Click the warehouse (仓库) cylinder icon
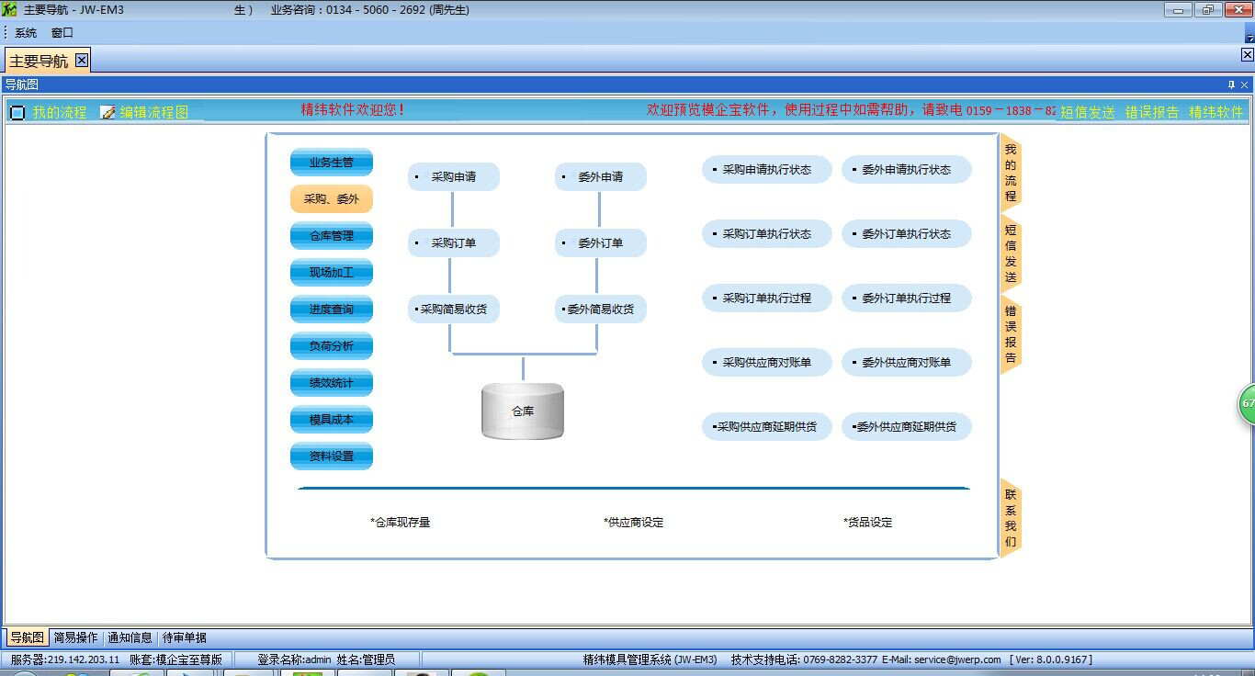 click(523, 411)
